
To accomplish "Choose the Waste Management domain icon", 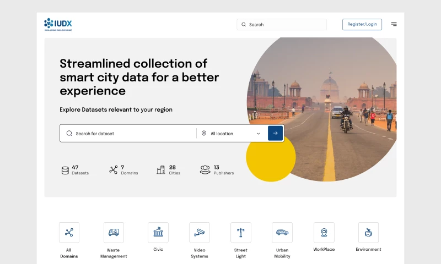I will tap(114, 233).
